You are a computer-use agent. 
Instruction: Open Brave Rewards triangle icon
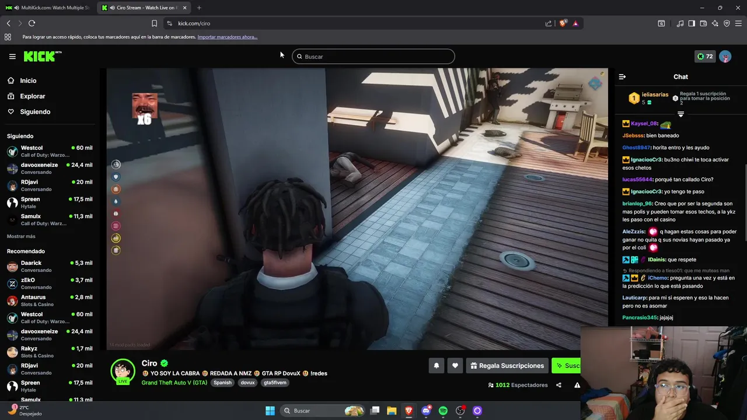[x=575, y=23]
